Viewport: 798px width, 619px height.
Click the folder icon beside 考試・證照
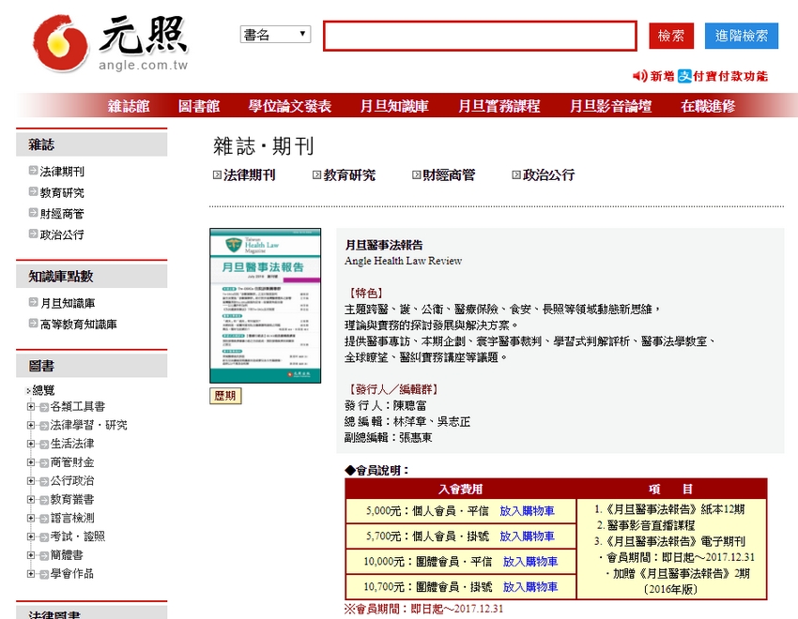click(x=44, y=537)
